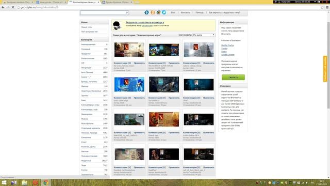Stop page loading with the X button
Image resolution: width=330 pixels, height=186 pixels.
coord(13,7)
